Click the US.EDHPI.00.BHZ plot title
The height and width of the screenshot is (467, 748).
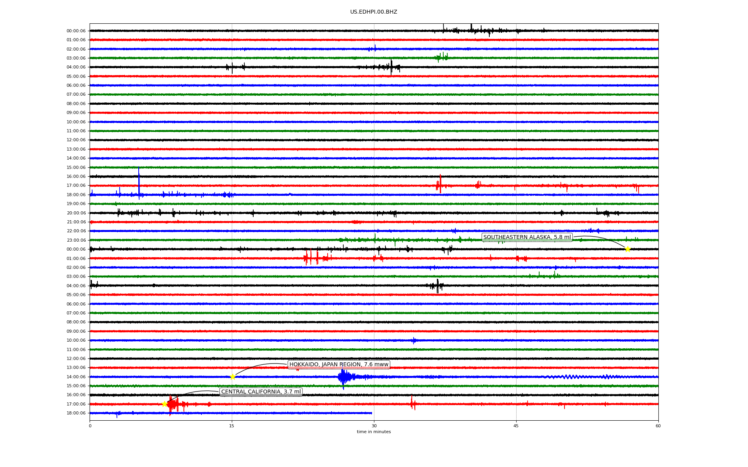(373, 12)
